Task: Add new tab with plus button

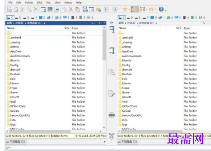Action: point(105,142)
